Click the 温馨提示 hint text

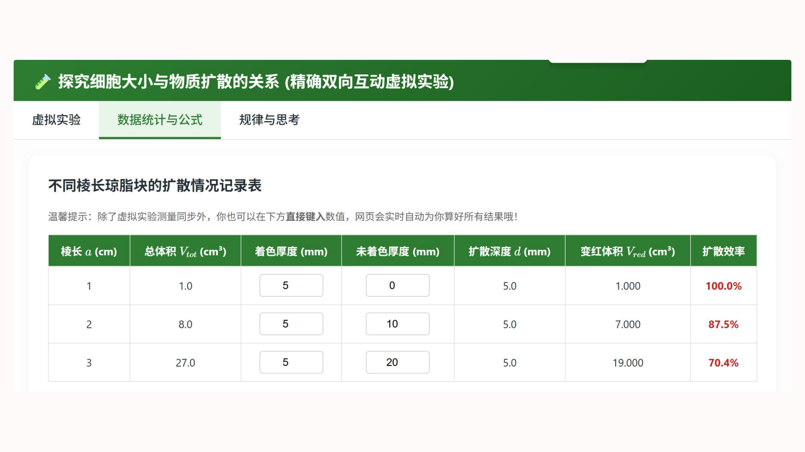click(x=283, y=217)
